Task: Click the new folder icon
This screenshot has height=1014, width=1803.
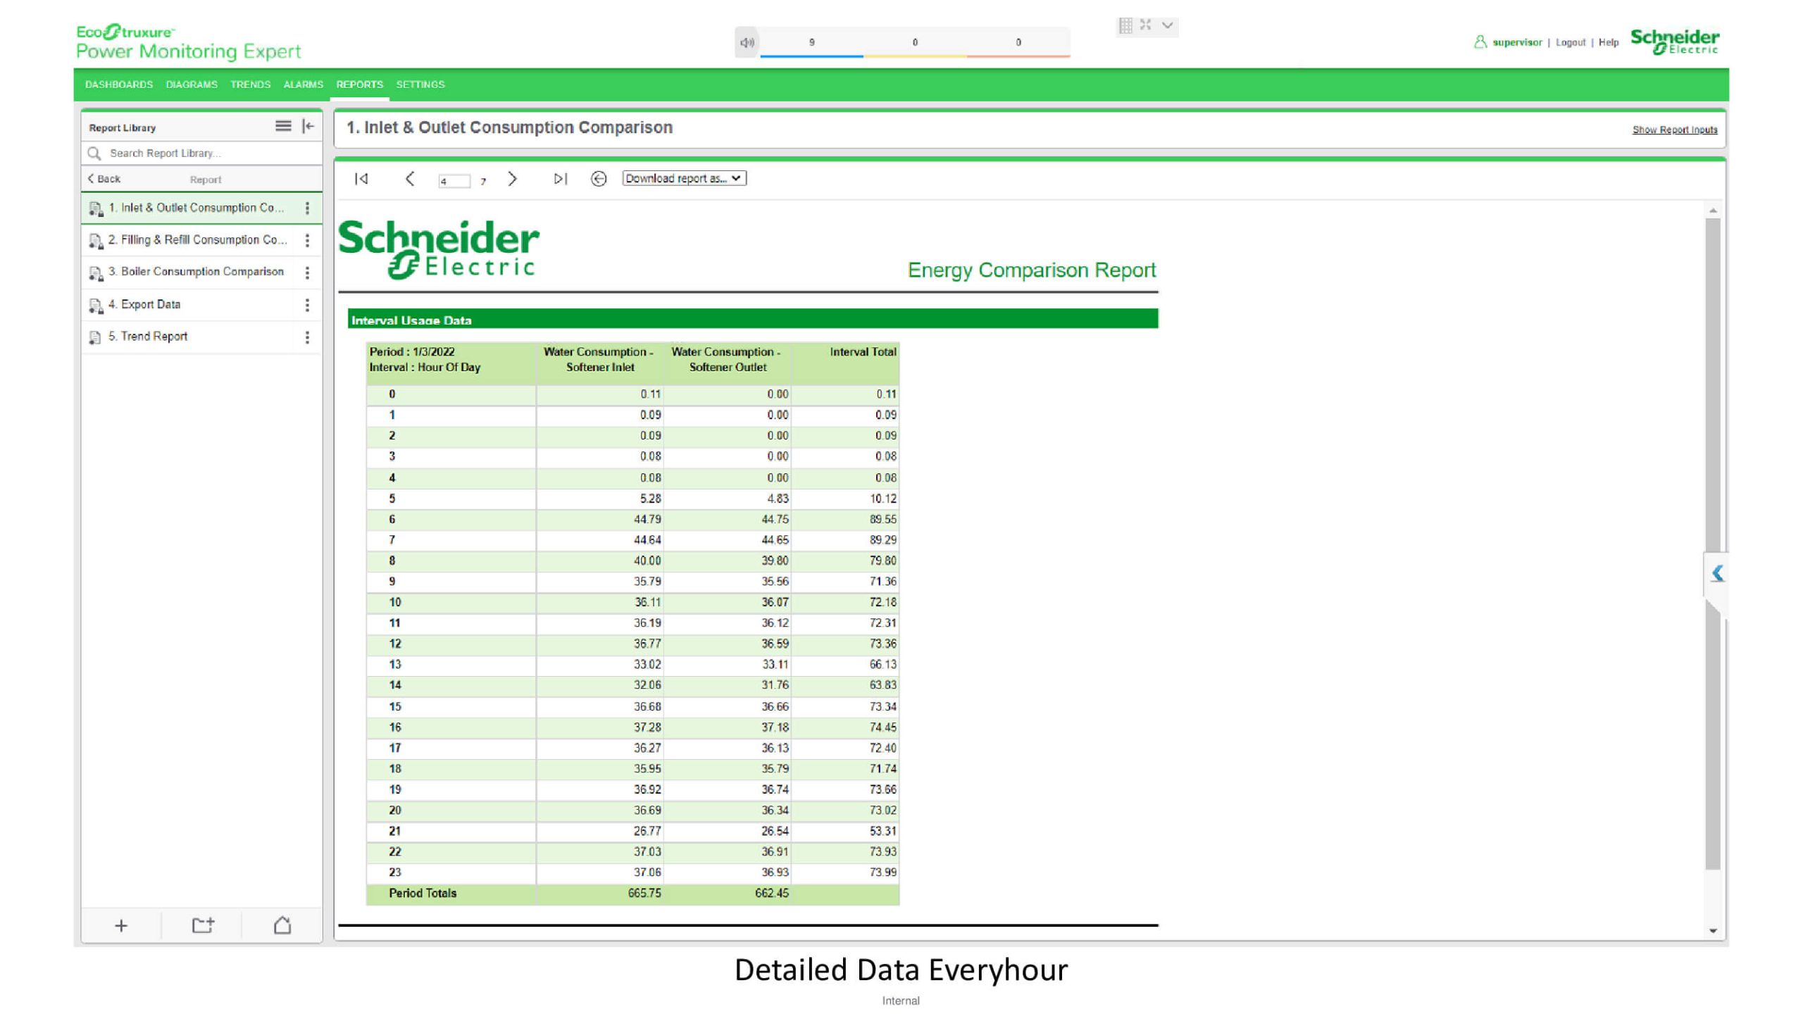Action: 203,925
